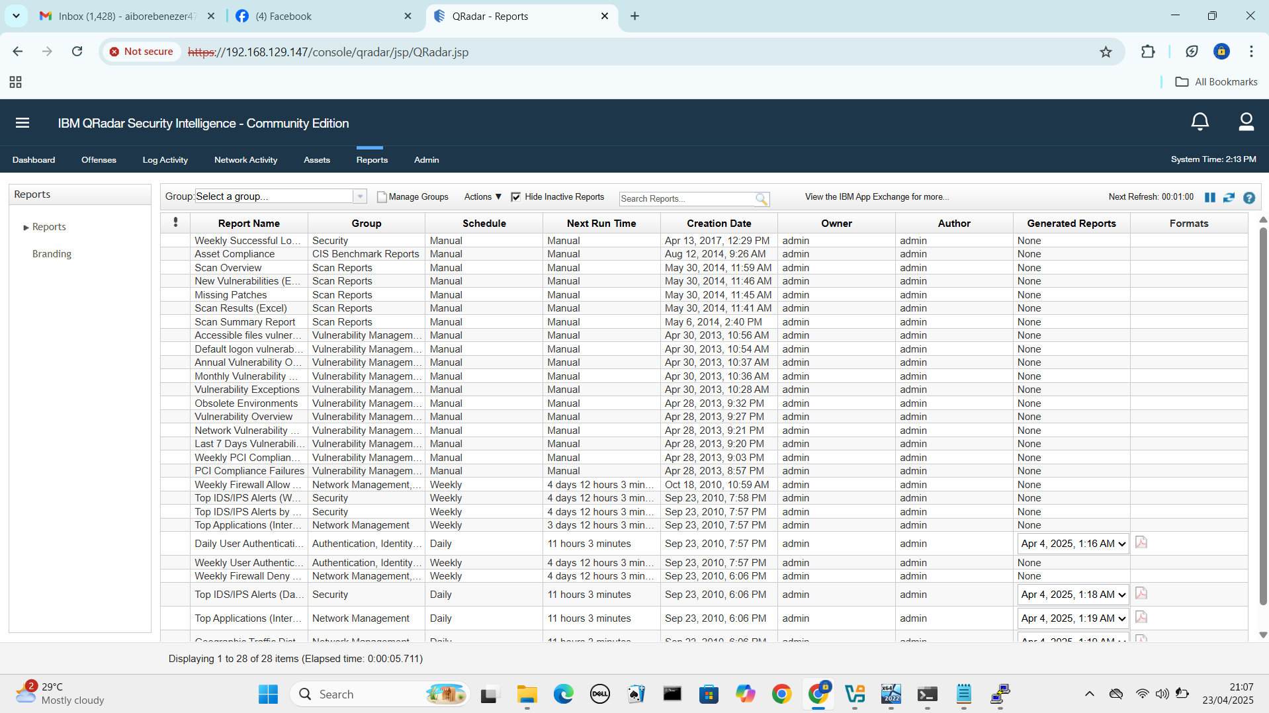Sort by Next Run Time column
This screenshot has width=1269, height=713.
pos(601,224)
